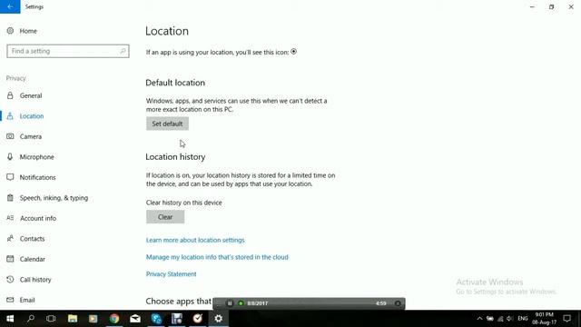Open Learn more about location settings
581x327 pixels.
click(x=195, y=240)
